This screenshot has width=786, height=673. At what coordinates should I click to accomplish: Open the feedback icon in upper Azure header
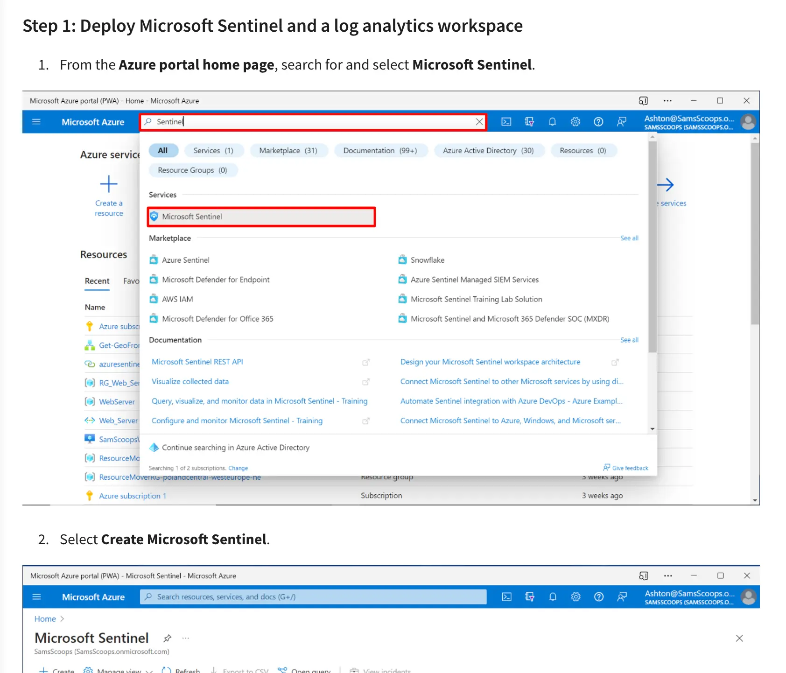click(621, 122)
